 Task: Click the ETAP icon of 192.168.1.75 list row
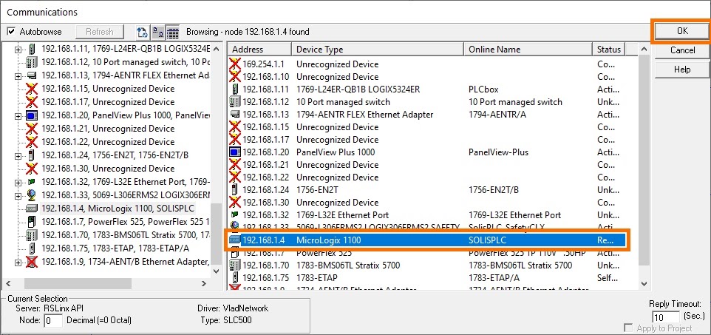[x=235, y=278]
